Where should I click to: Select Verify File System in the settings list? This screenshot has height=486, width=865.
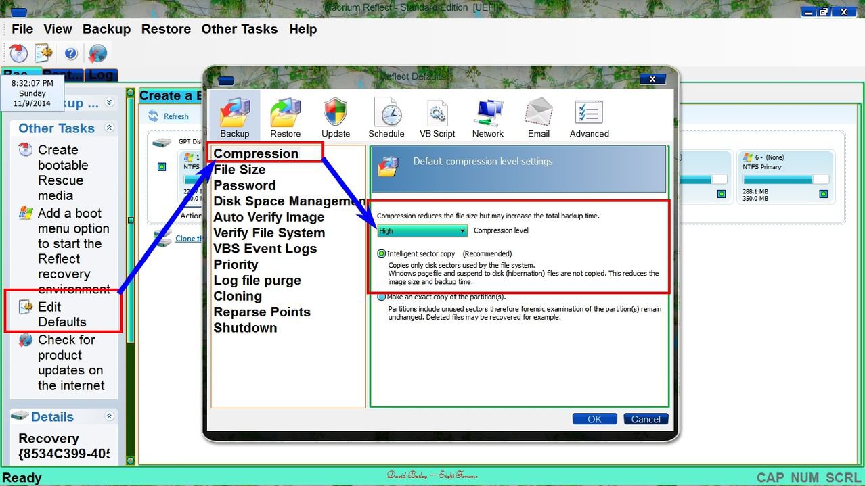(x=269, y=233)
